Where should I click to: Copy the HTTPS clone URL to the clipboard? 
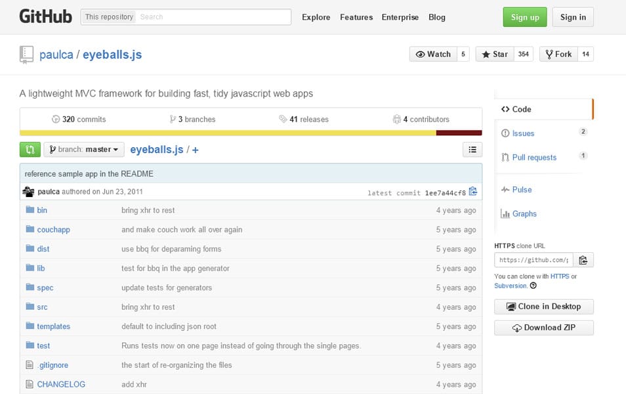(x=583, y=260)
